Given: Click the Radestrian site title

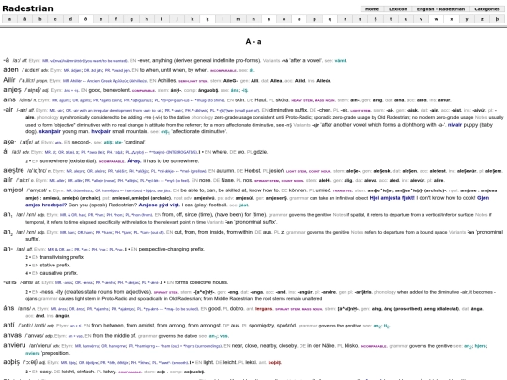Looking at the screenshot, I should pyautogui.click(x=27, y=8).
